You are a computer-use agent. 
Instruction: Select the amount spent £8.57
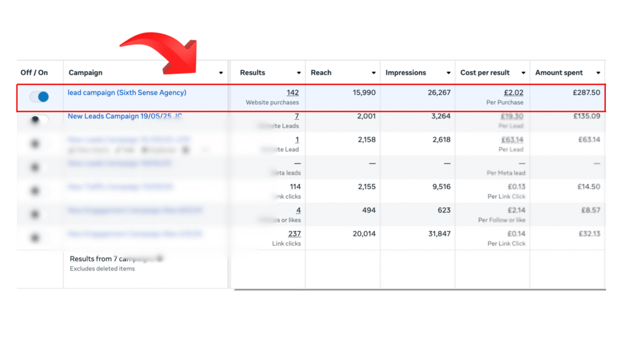pyautogui.click(x=591, y=210)
